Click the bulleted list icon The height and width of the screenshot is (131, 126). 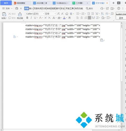point(78,14)
